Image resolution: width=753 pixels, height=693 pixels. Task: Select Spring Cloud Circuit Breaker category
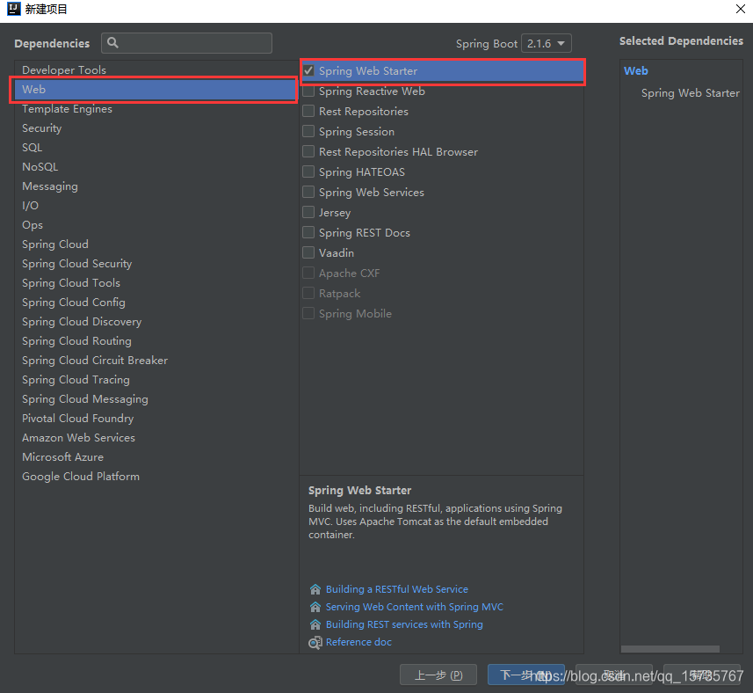click(156, 360)
